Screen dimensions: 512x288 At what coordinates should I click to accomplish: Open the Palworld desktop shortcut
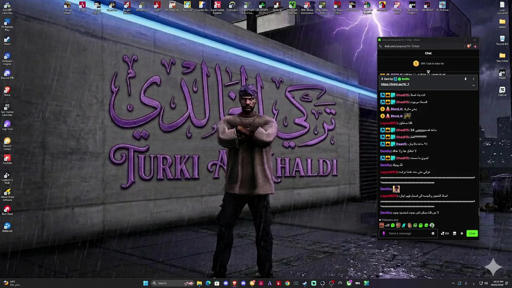[187, 6]
